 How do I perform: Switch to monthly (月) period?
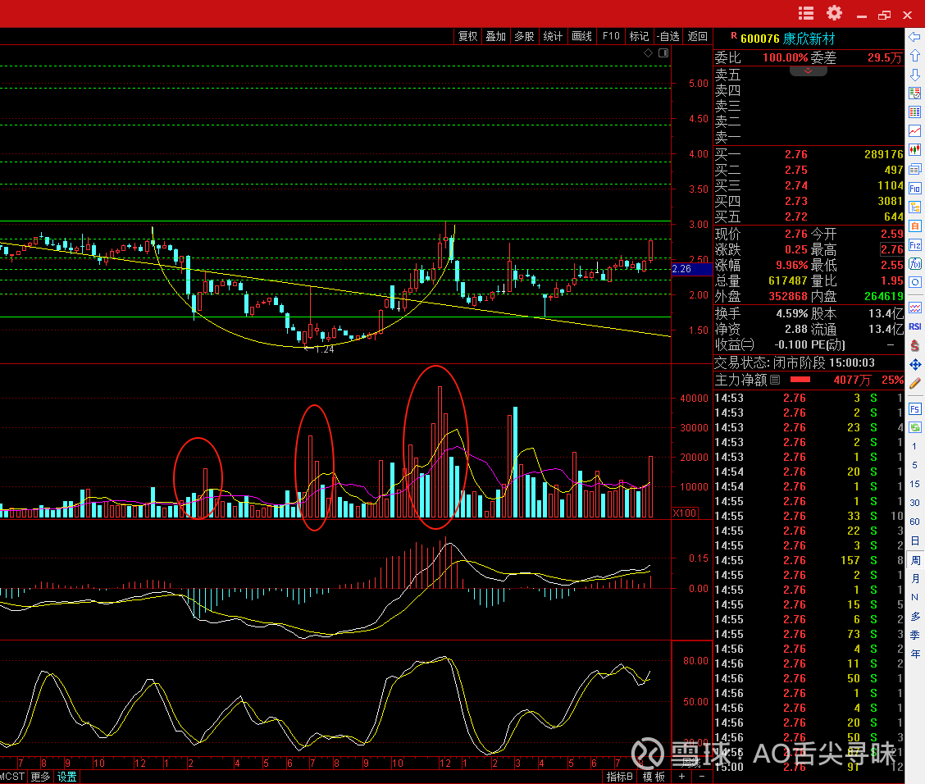914,579
